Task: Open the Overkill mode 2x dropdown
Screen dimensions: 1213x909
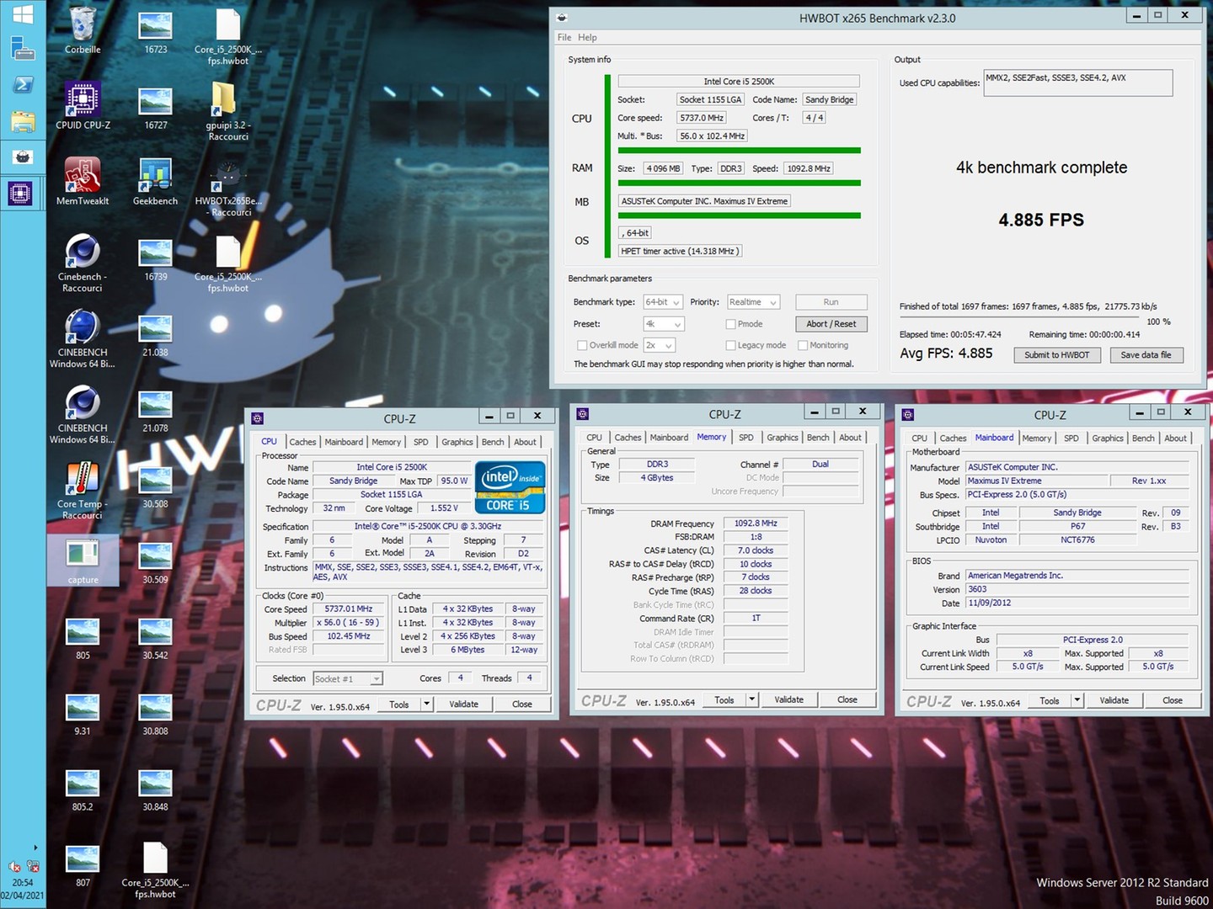Action: [x=659, y=345]
